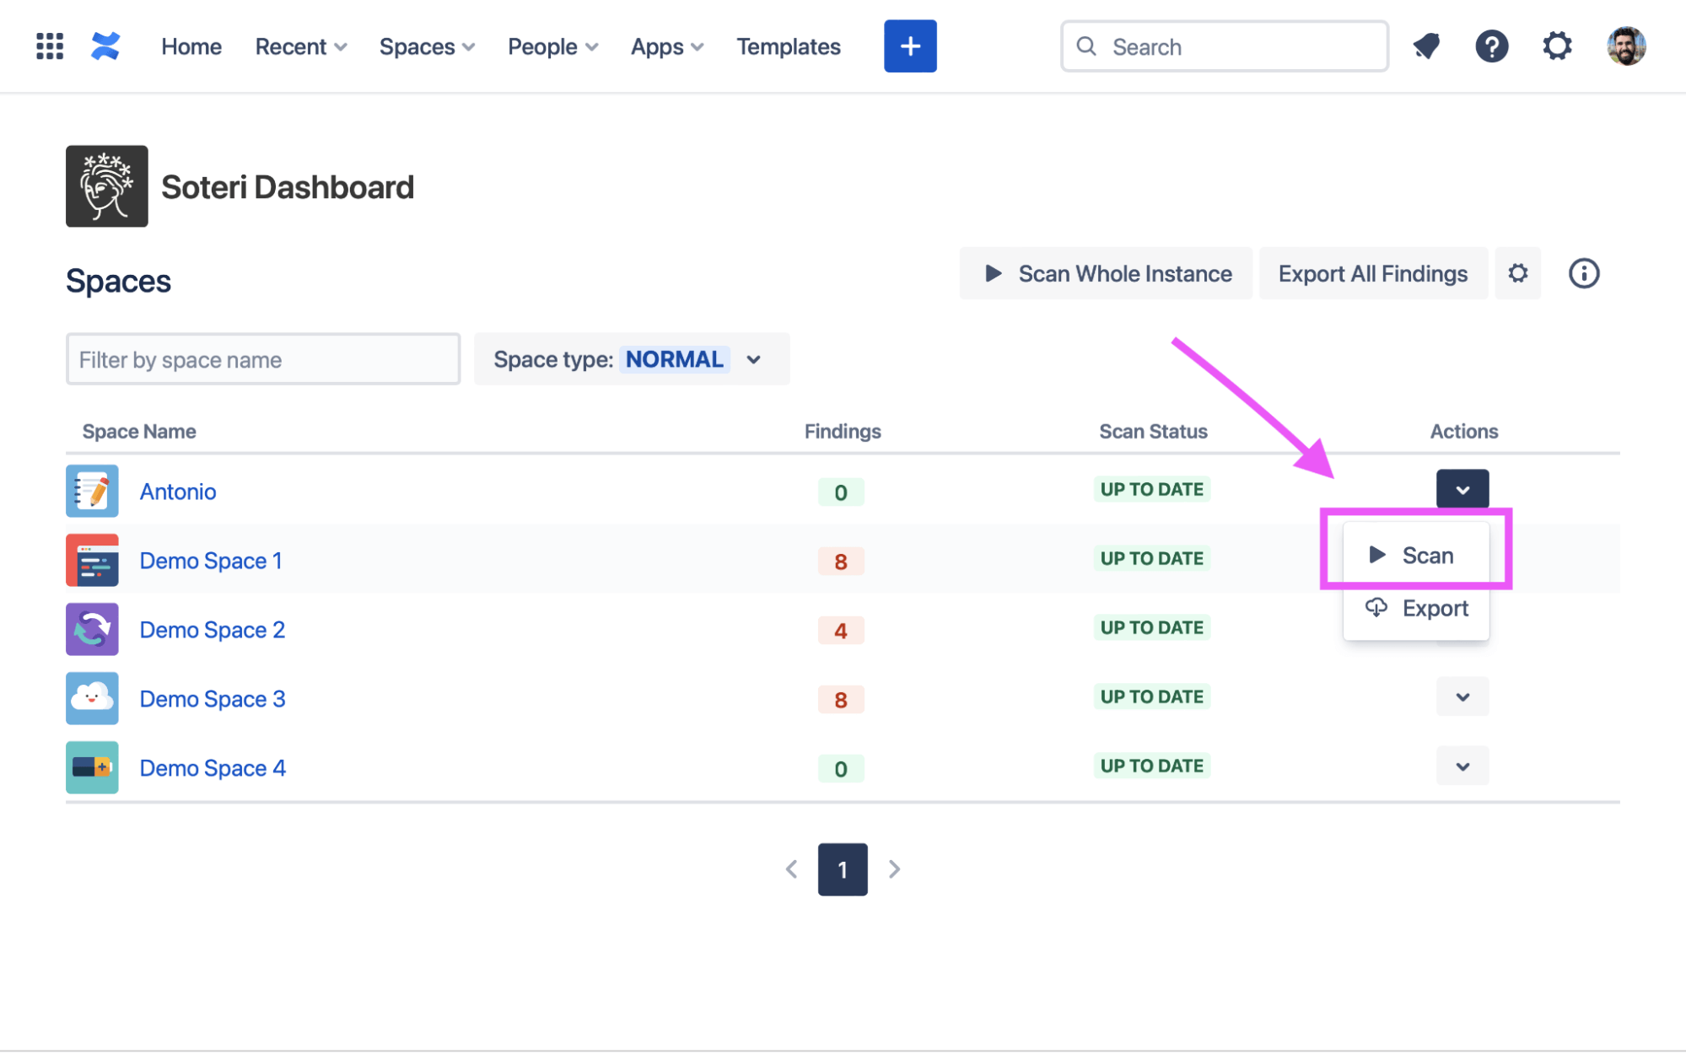Open the Antonio space link

coord(178,492)
